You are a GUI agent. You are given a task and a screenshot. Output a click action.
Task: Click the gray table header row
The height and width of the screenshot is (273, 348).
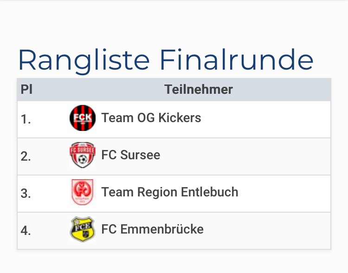tap(288, 90)
